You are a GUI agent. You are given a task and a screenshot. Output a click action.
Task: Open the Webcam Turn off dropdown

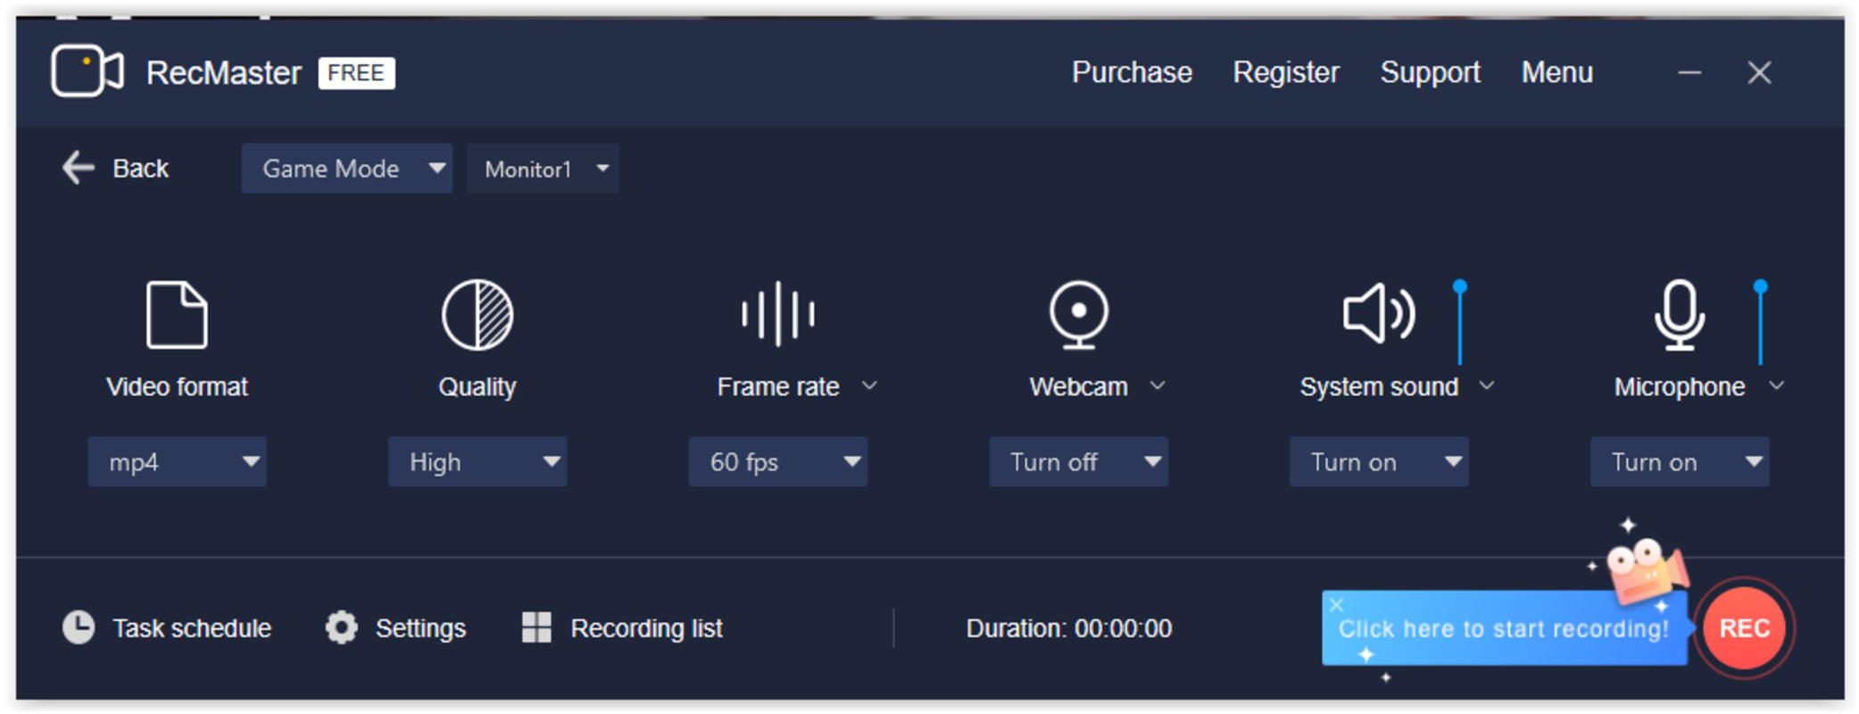pyautogui.click(x=1078, y=461)
